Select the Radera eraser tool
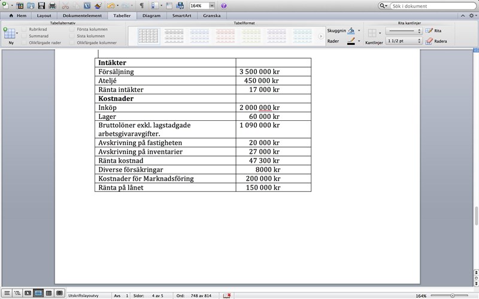This screenshot has width=479, height=299. [436, 41]
